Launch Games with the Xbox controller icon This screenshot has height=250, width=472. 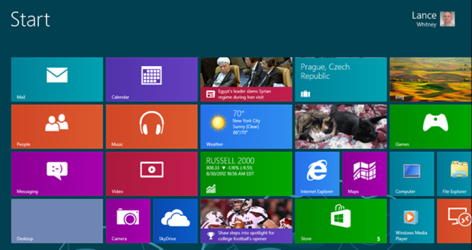coord(435,122)
